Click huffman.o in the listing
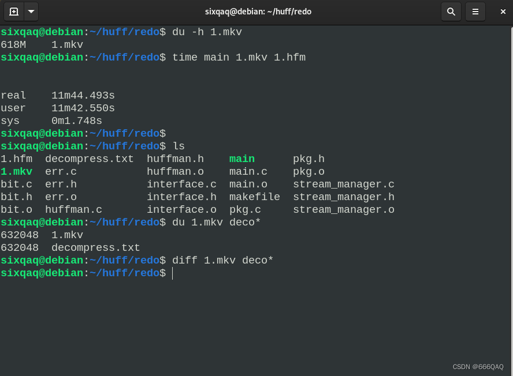The height and width of the screenshot is (376, 513). pos(175,171)
